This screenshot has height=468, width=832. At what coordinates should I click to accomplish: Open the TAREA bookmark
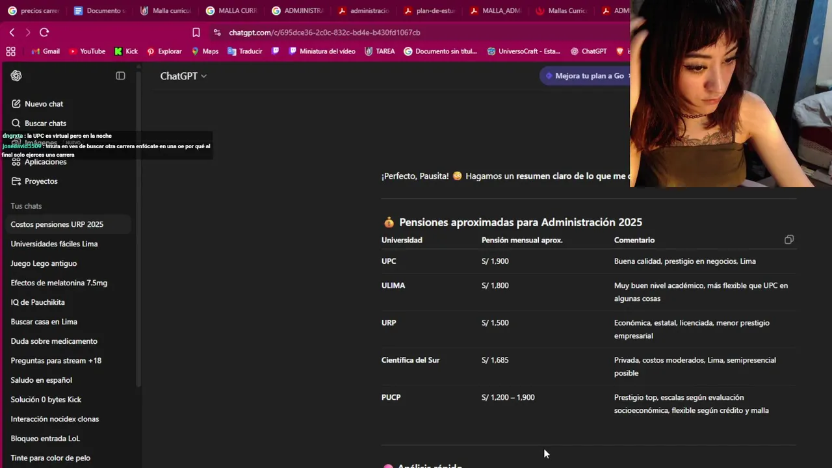[380, 51]
